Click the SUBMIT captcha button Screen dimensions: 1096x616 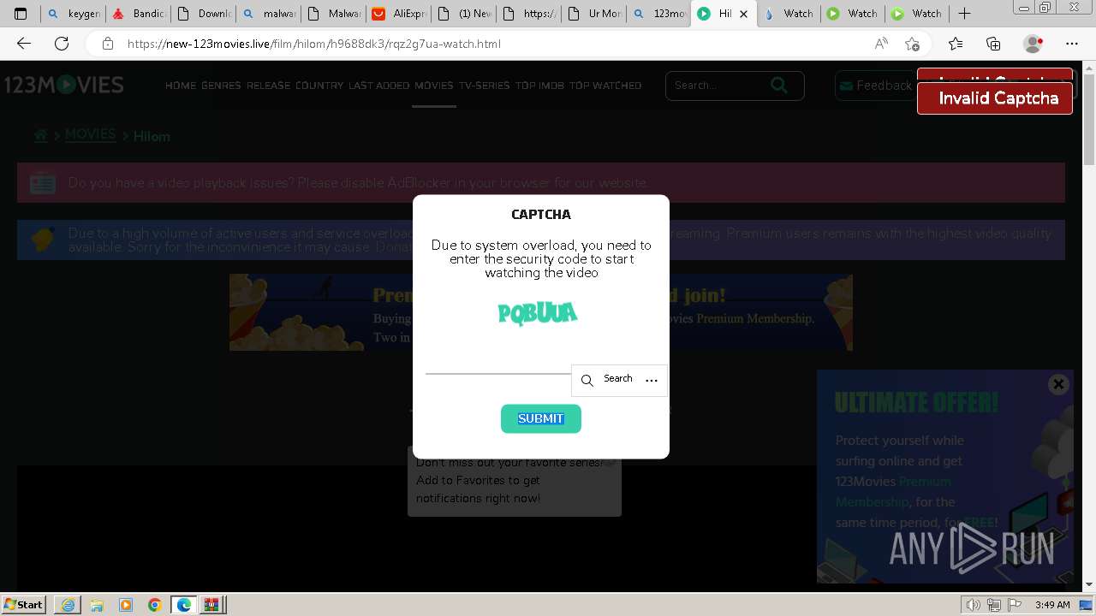[x=541, y=418]
